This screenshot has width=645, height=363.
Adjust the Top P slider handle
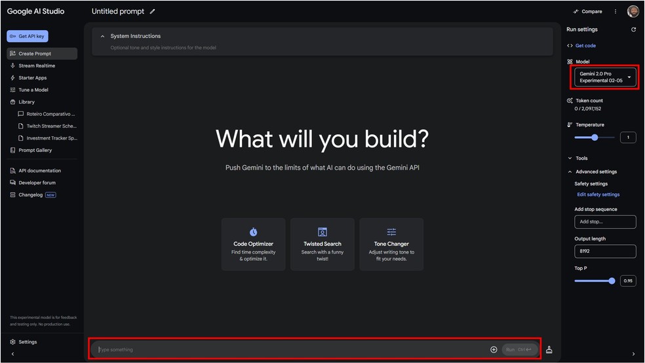(612, 281)
